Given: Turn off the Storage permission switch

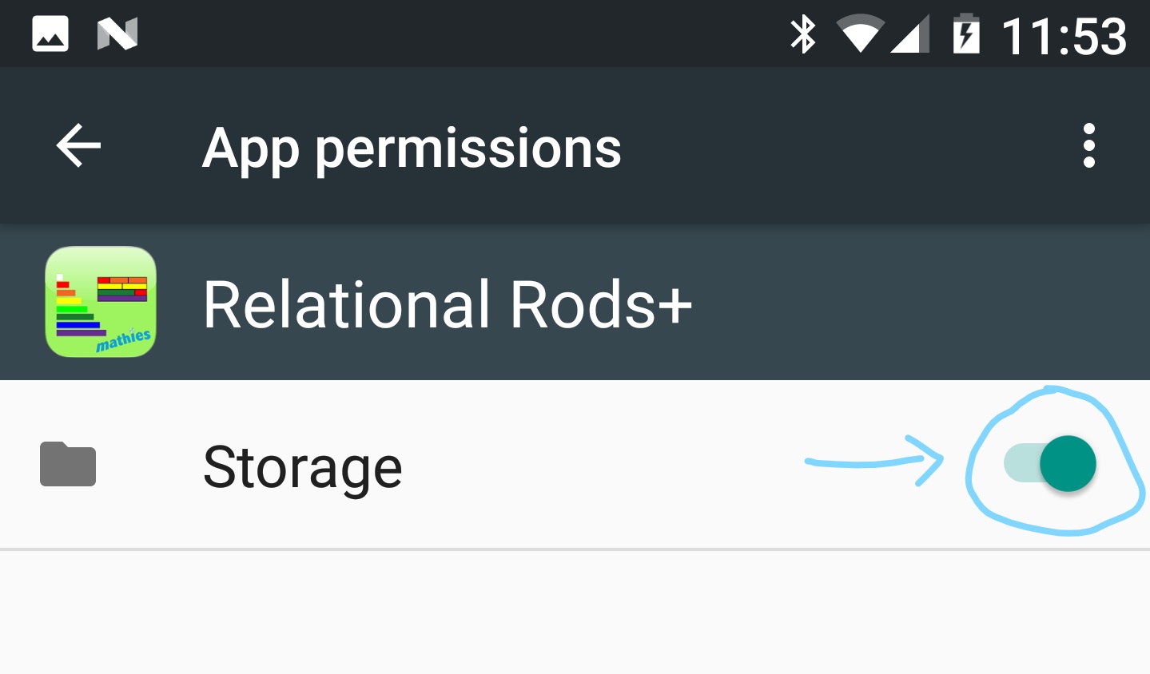Looking at the screenshot, I should pos(1050,463).
